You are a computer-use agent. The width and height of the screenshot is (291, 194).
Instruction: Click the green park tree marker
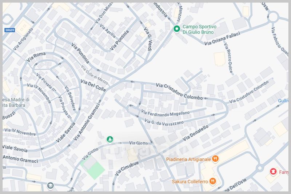110,140
